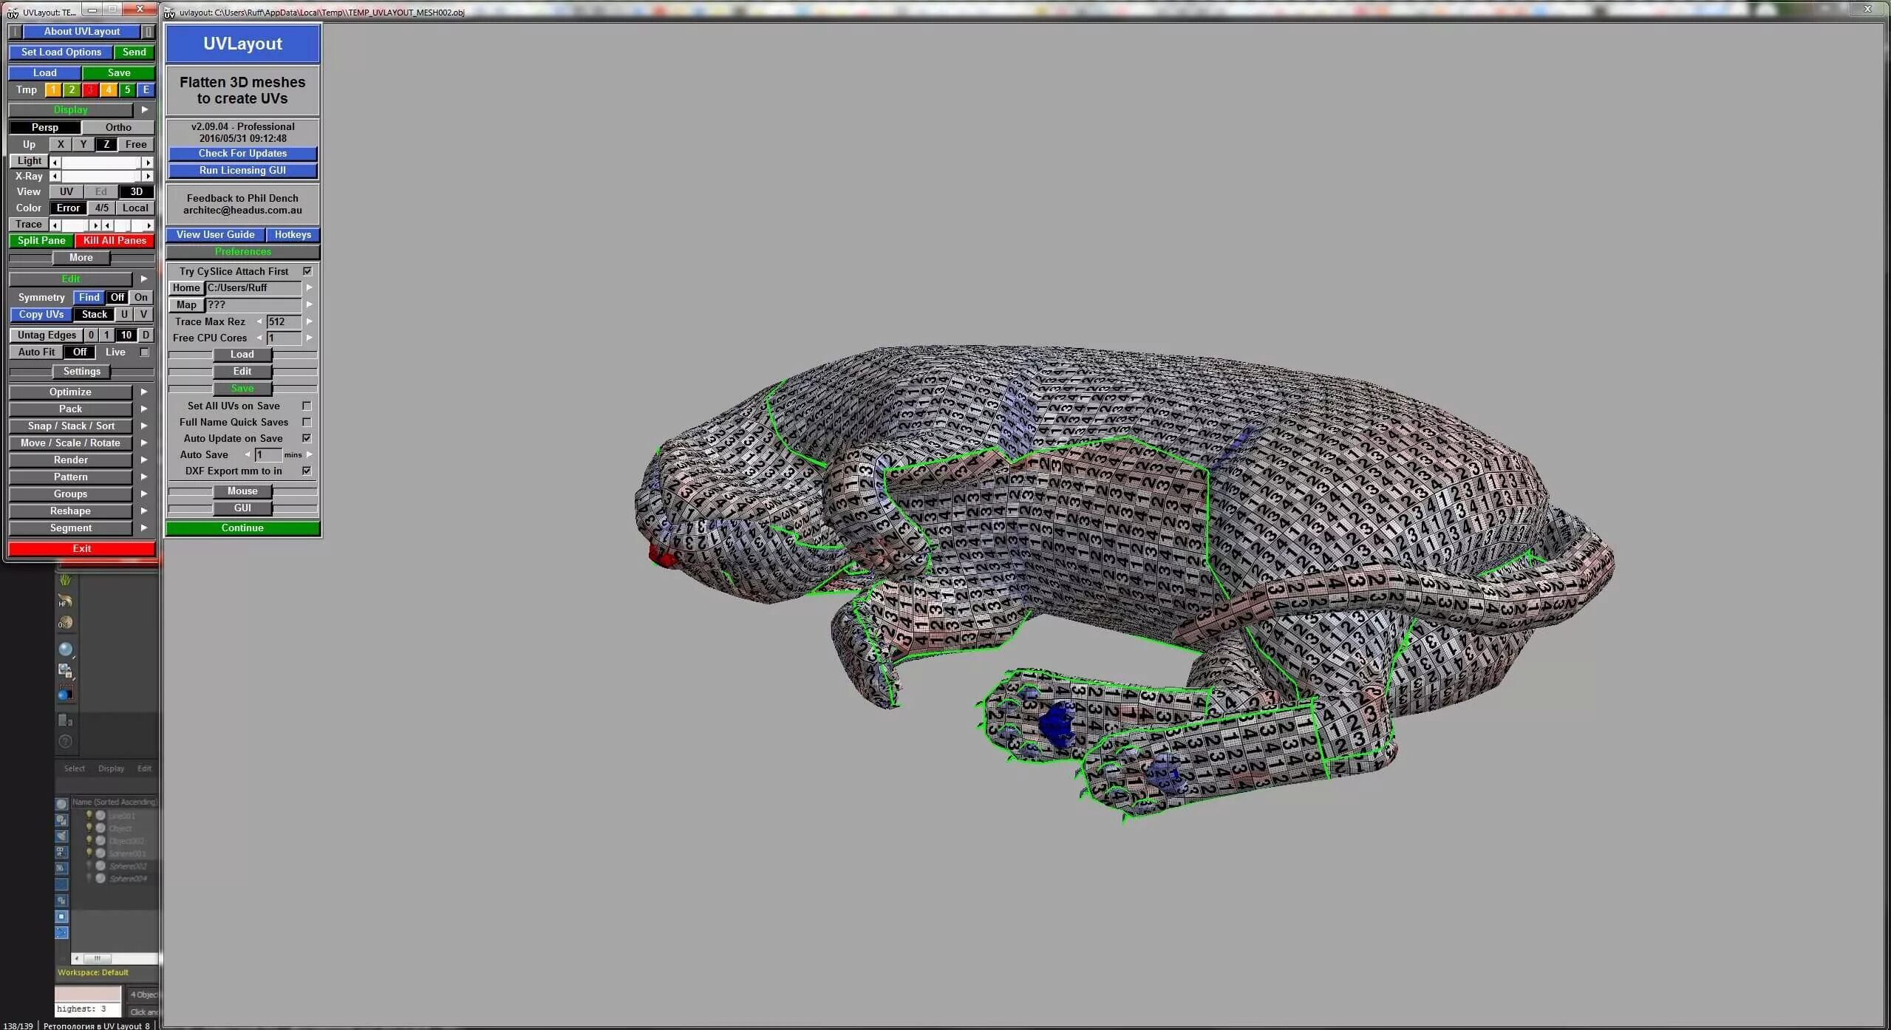1891x1030 pixels.
Task: Enable Set All UVs on Save
Action: click(307, 406)
